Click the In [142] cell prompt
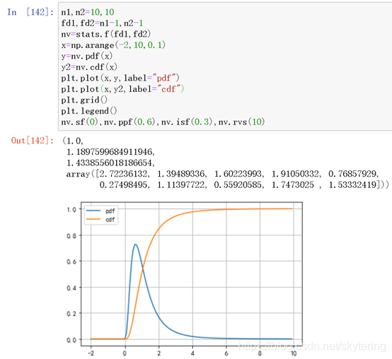Screen dimensions: 392x359 [x=30, y=12]
